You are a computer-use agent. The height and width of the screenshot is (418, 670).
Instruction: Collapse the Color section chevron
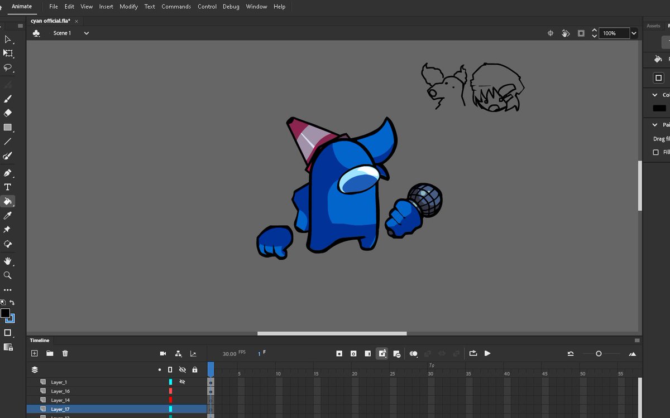click(x=655, y=95)
